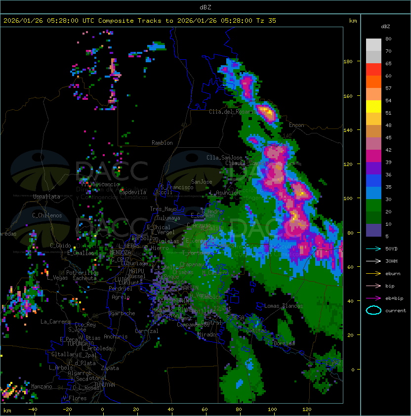The width and height of the screenshot is (411, 416).
Task: Click the 'dBZ' title at top
Action: [205, 7]
